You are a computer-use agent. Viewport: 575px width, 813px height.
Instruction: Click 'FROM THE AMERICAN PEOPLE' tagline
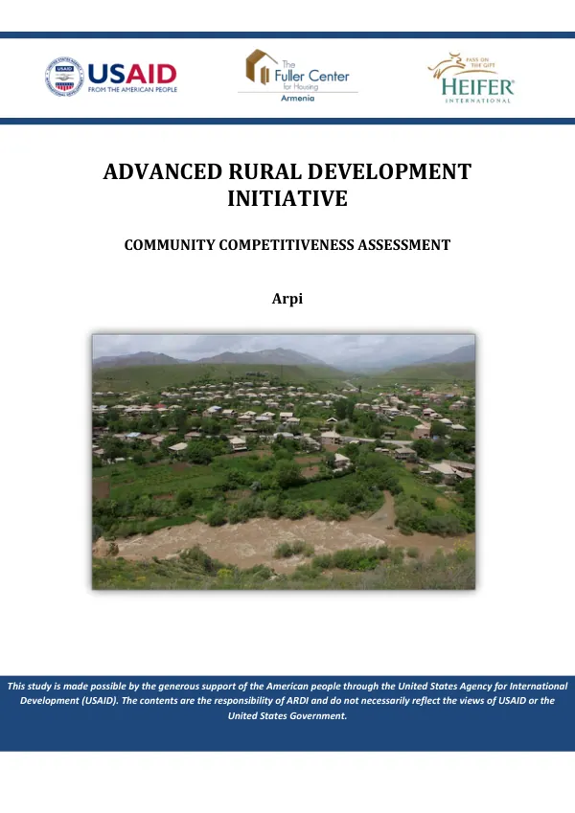tap(132, 90)
